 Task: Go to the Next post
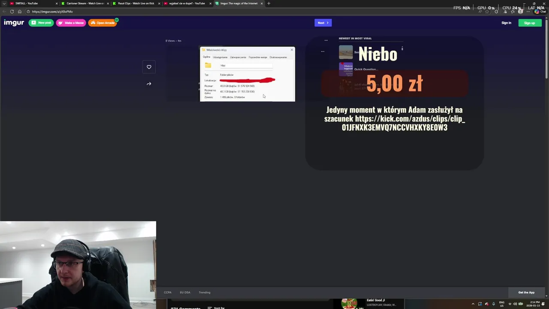tap(323, 23)
